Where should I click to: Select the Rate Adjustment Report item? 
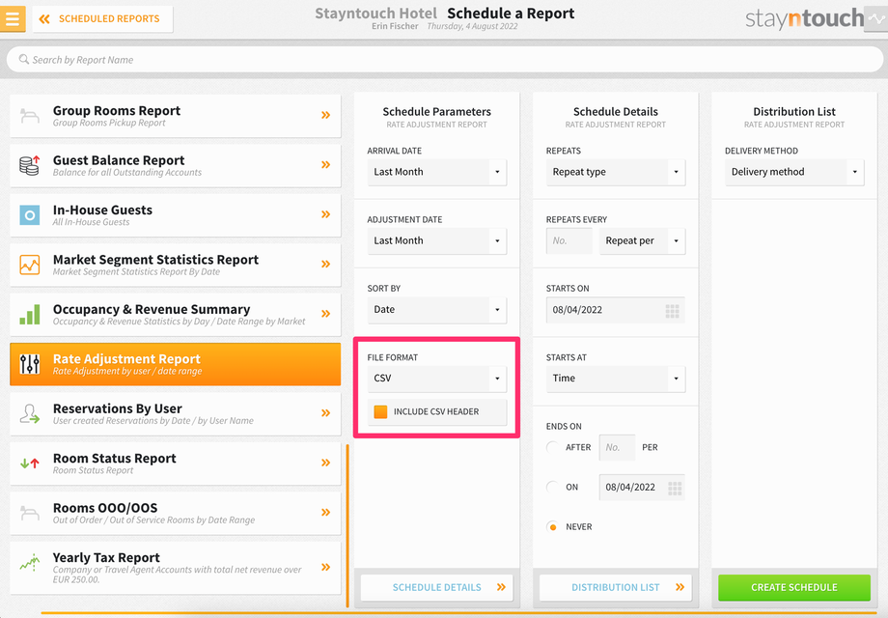[x=176, y=364]
